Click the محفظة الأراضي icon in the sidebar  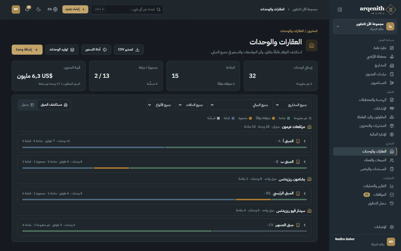[x=392, y=57]
